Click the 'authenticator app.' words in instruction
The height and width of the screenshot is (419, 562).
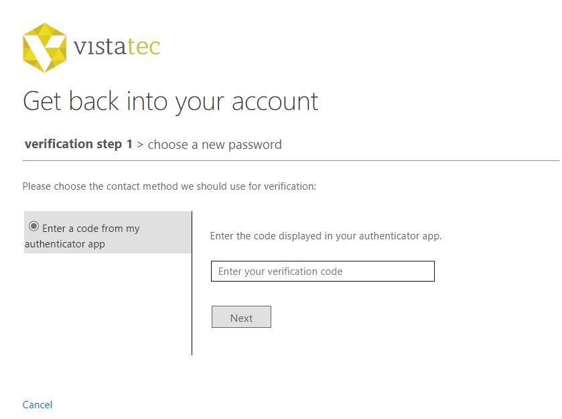point(401,236)
